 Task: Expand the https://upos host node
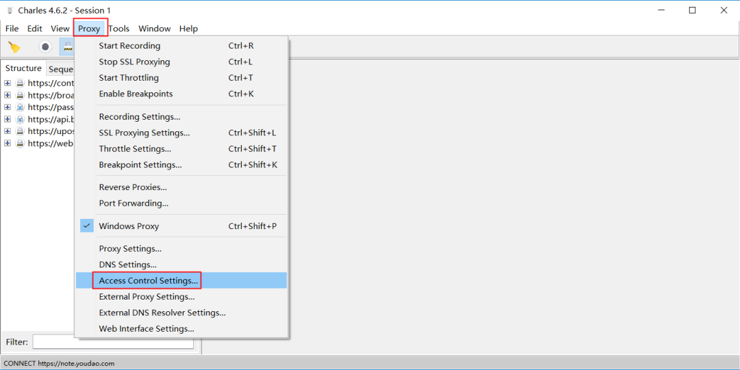coord(8,131)
